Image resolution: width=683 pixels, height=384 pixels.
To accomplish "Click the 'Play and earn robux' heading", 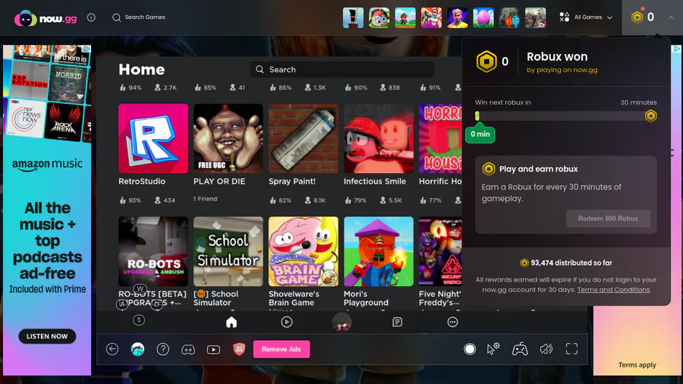I will pos(538,169).
